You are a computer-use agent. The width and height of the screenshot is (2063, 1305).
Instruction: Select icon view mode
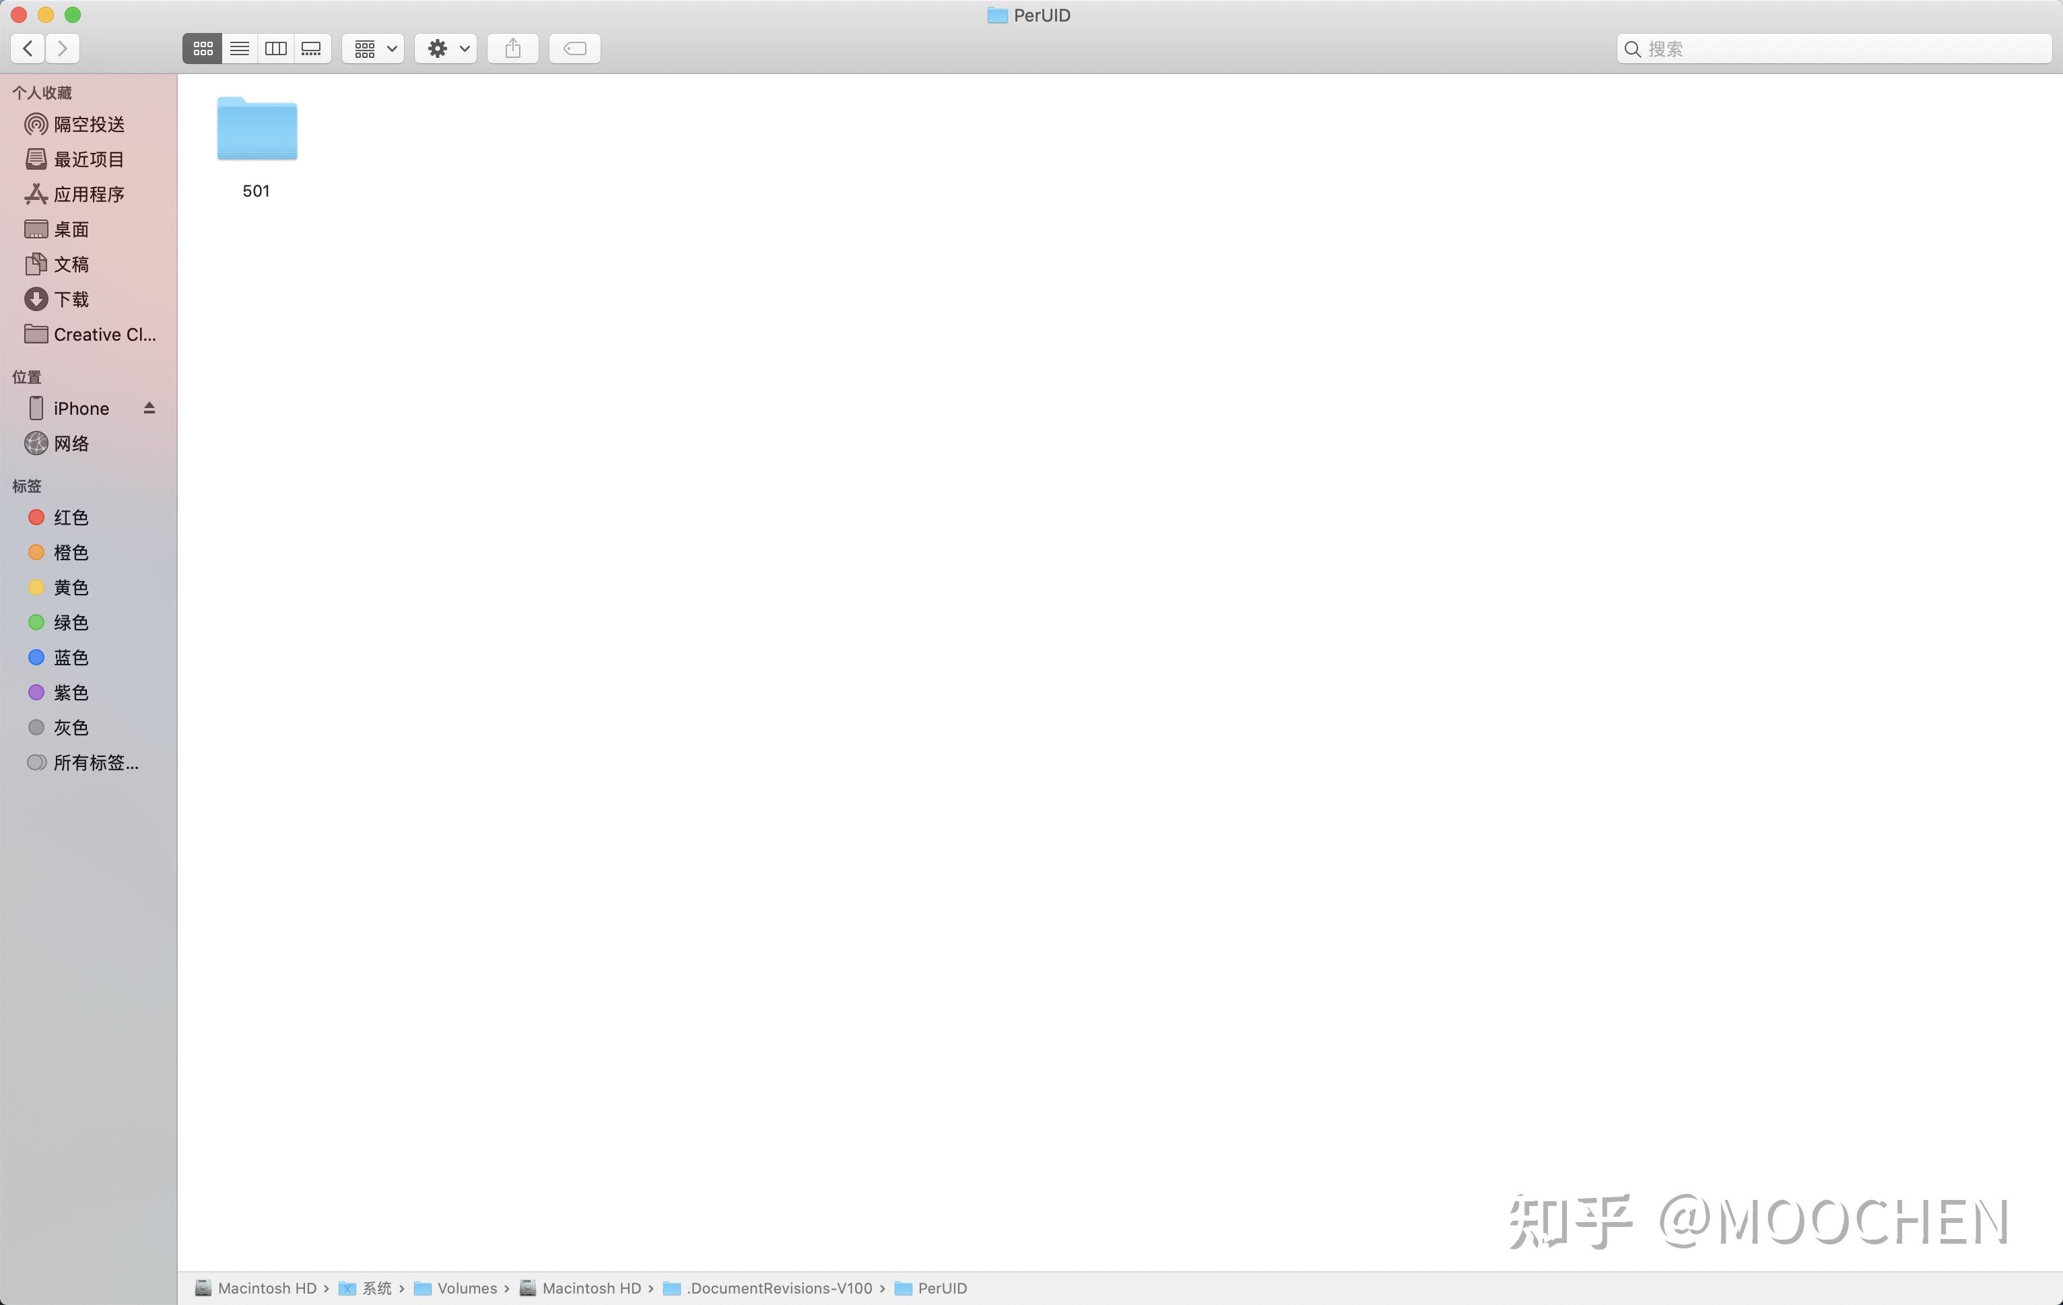pos(203,49)
